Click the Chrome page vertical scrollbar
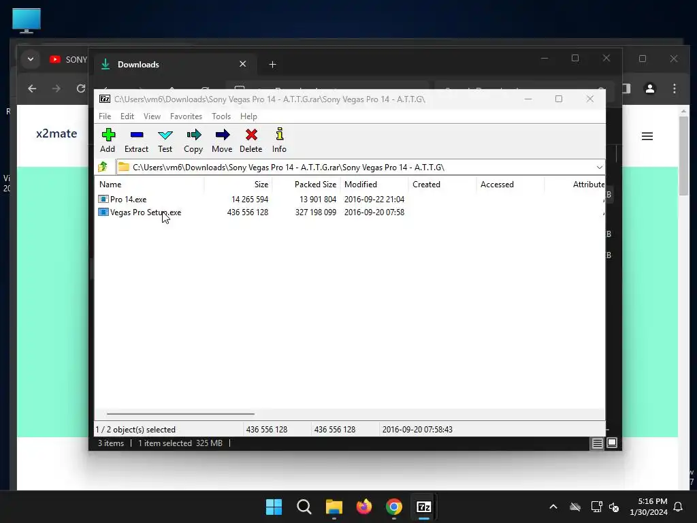 683,156
